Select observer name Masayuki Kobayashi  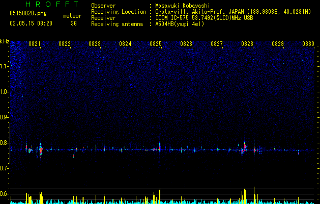tap(183, 6)
